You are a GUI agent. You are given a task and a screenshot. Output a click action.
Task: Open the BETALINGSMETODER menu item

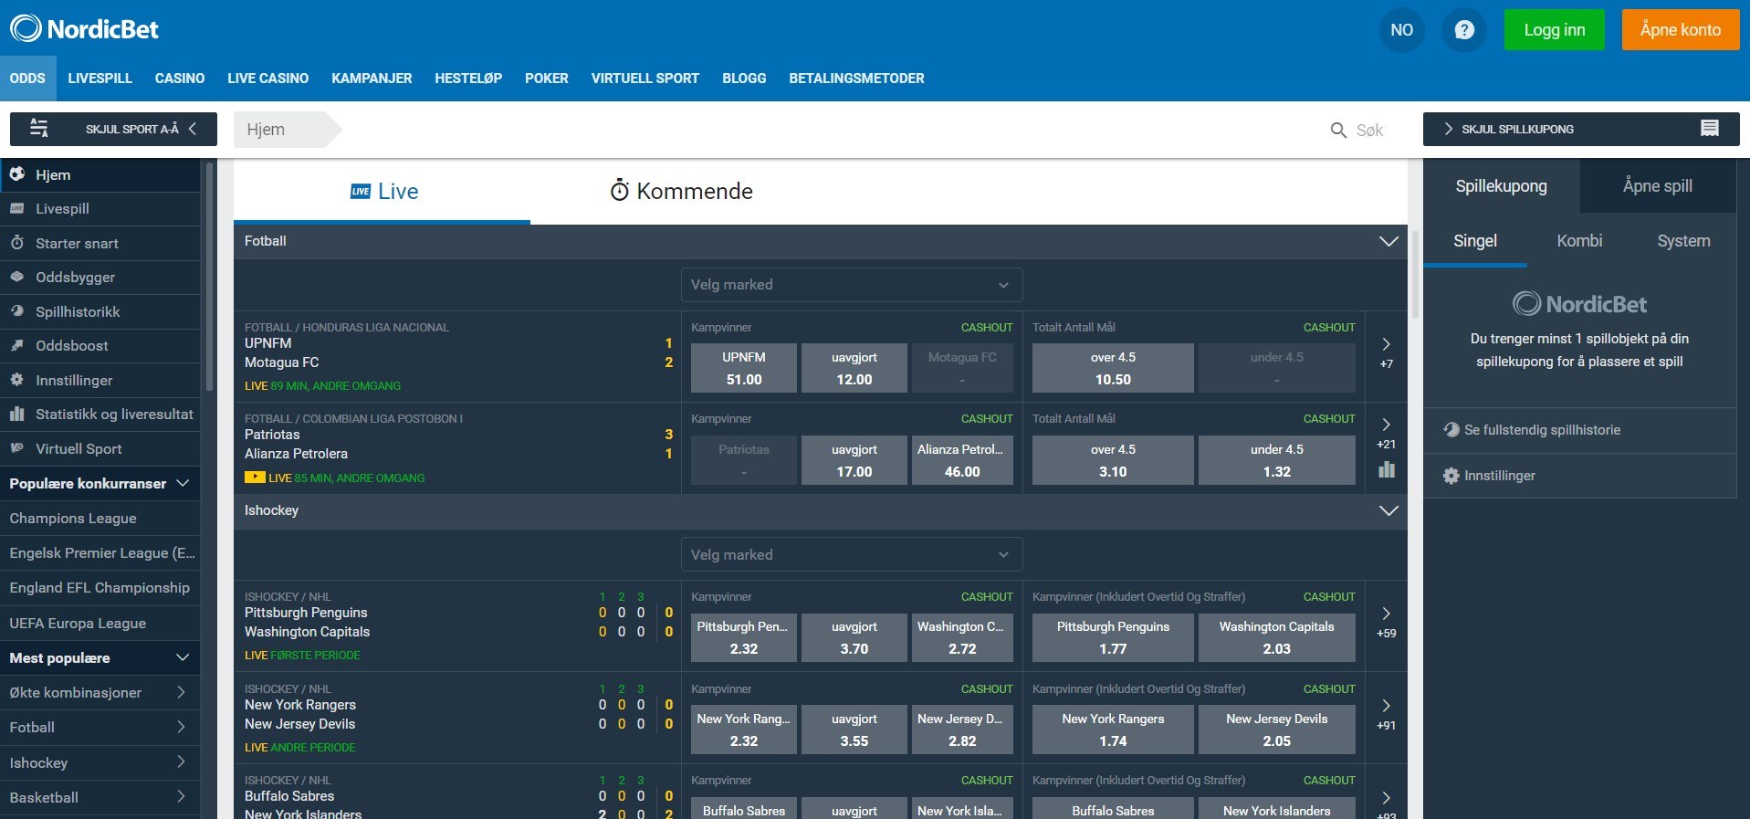pyautogui.click(x=856, y=79)
